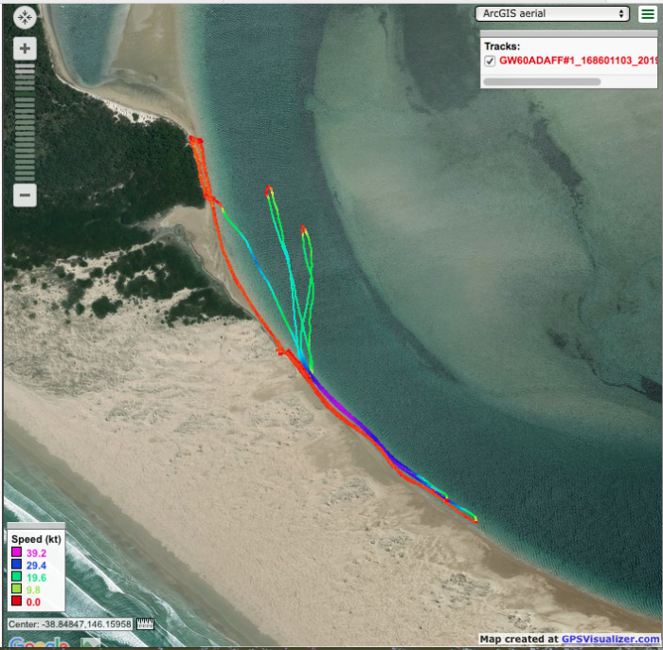Zoom in with the plus button
The width and height of the screenshot is (663, 650).
click(x=25, y=48)
